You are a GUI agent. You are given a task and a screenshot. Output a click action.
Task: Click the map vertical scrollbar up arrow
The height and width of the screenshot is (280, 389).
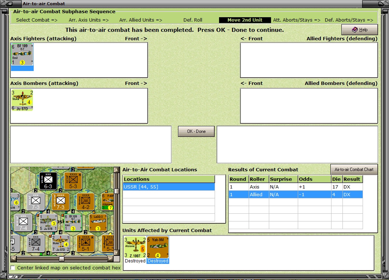click(x=116, y=170)
